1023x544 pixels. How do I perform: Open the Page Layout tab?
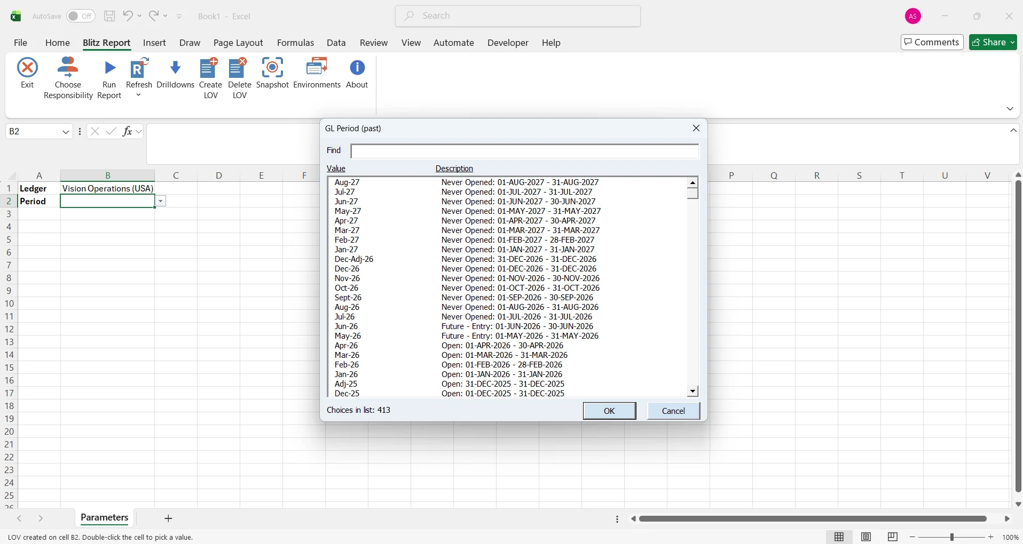(239, 43)
